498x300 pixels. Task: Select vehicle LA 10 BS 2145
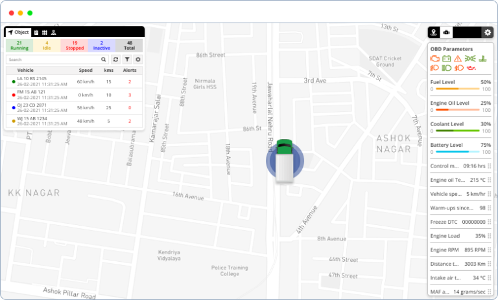74,81
